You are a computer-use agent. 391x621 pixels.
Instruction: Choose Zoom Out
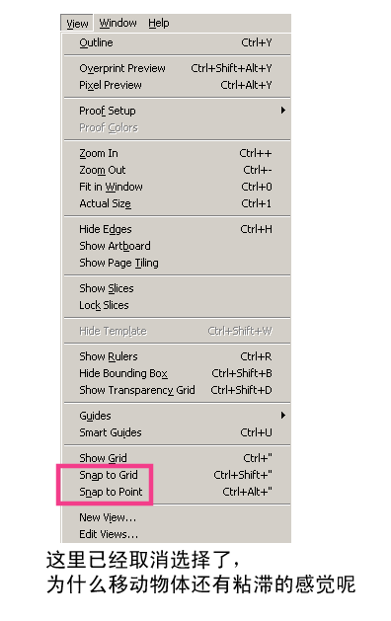(x=177, y=170)
